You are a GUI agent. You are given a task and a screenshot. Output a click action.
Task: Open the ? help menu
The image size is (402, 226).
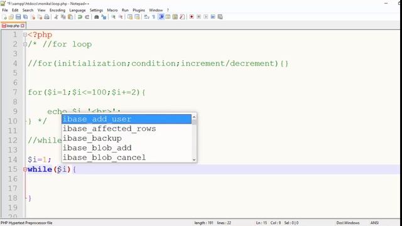[x=168, y=10]
